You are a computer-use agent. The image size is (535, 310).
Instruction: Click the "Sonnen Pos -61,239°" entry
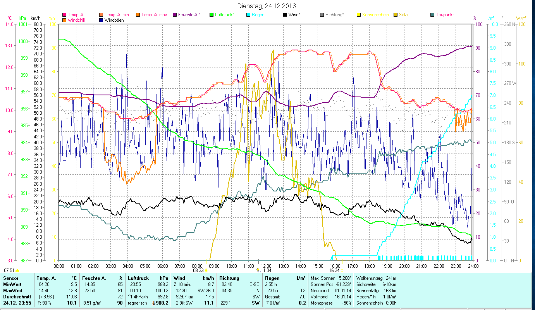[331, 284]
